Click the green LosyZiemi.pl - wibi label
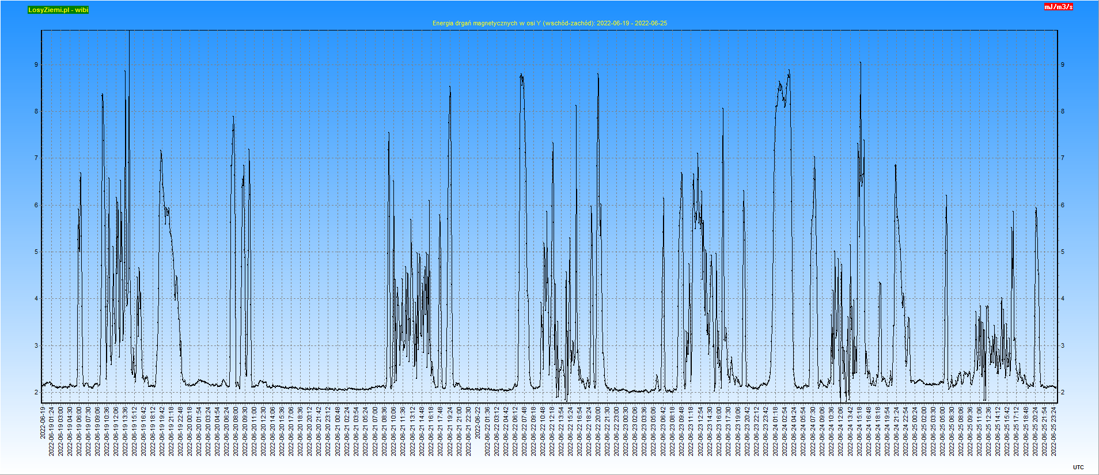 point(58,10)
